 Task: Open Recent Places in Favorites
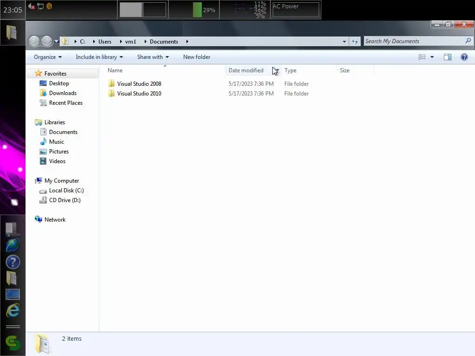pos(66,102)
